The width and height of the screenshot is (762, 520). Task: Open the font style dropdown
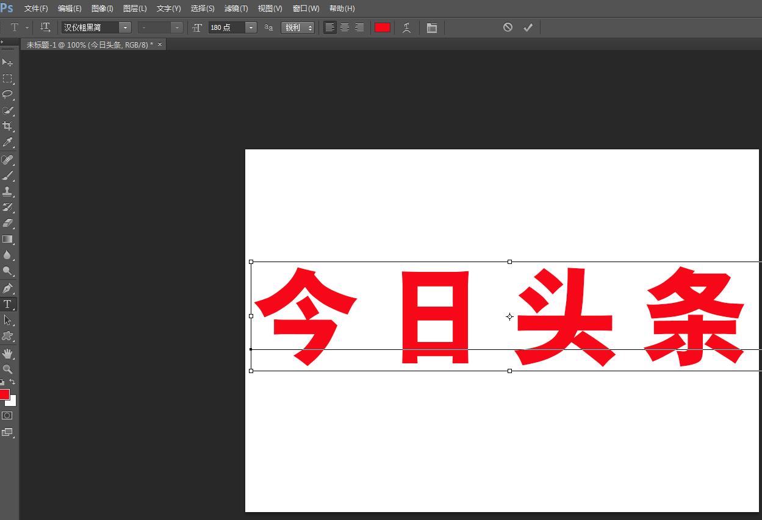177,27
